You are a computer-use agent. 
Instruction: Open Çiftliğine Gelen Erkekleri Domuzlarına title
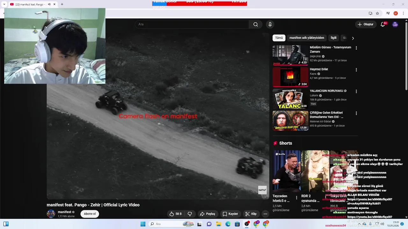point(326,115)
